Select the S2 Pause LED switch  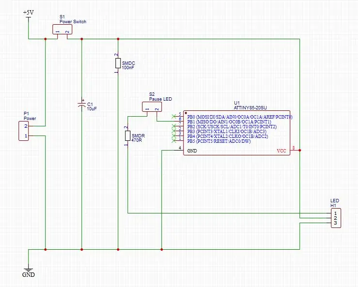point(152,107)
